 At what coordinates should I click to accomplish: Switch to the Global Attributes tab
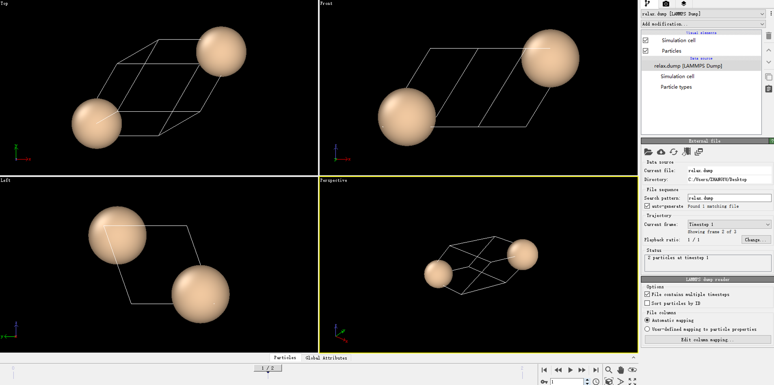326,358
